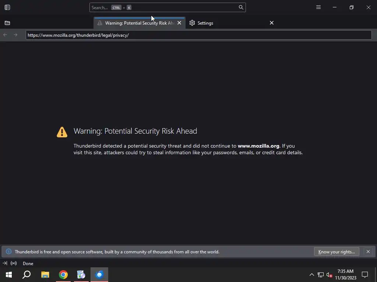Open Windows taskbar search
377x282 pixels.
point(27,275)
